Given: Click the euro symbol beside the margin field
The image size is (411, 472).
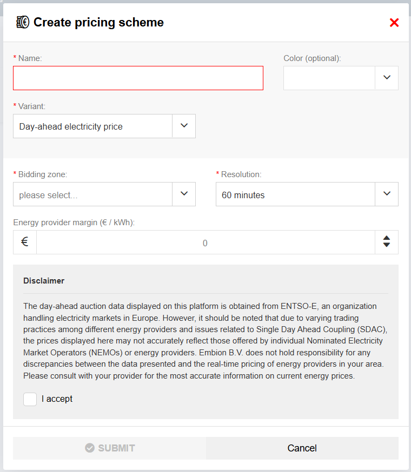Looking at the screenshot, I should [x=25, y=242].
